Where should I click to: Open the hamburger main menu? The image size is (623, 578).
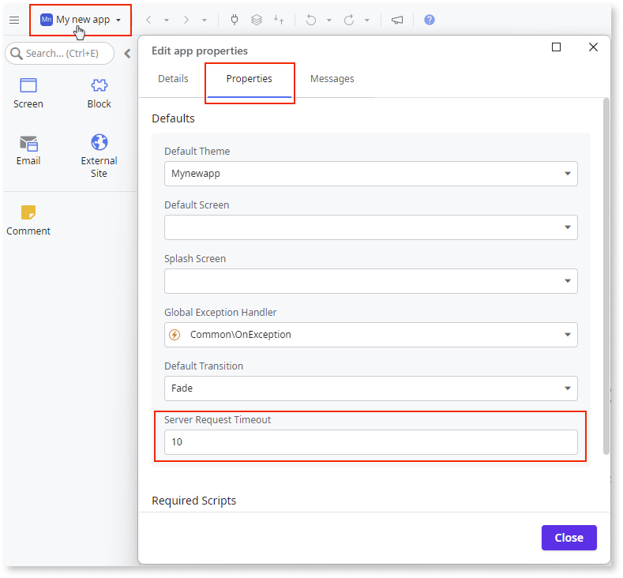14,20
